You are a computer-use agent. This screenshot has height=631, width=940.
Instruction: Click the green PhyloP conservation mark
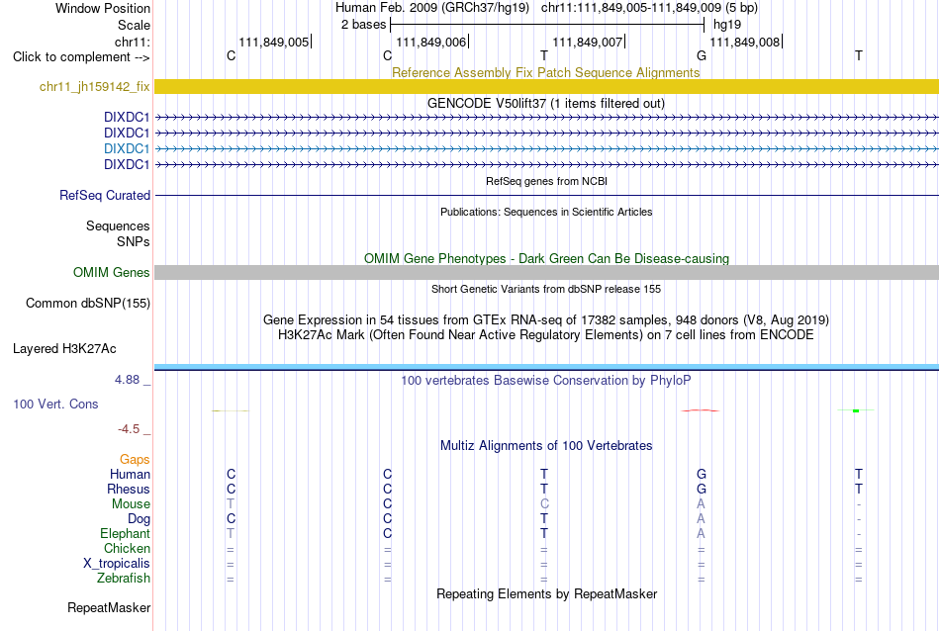pyautogui.click(x=856, y=410)
